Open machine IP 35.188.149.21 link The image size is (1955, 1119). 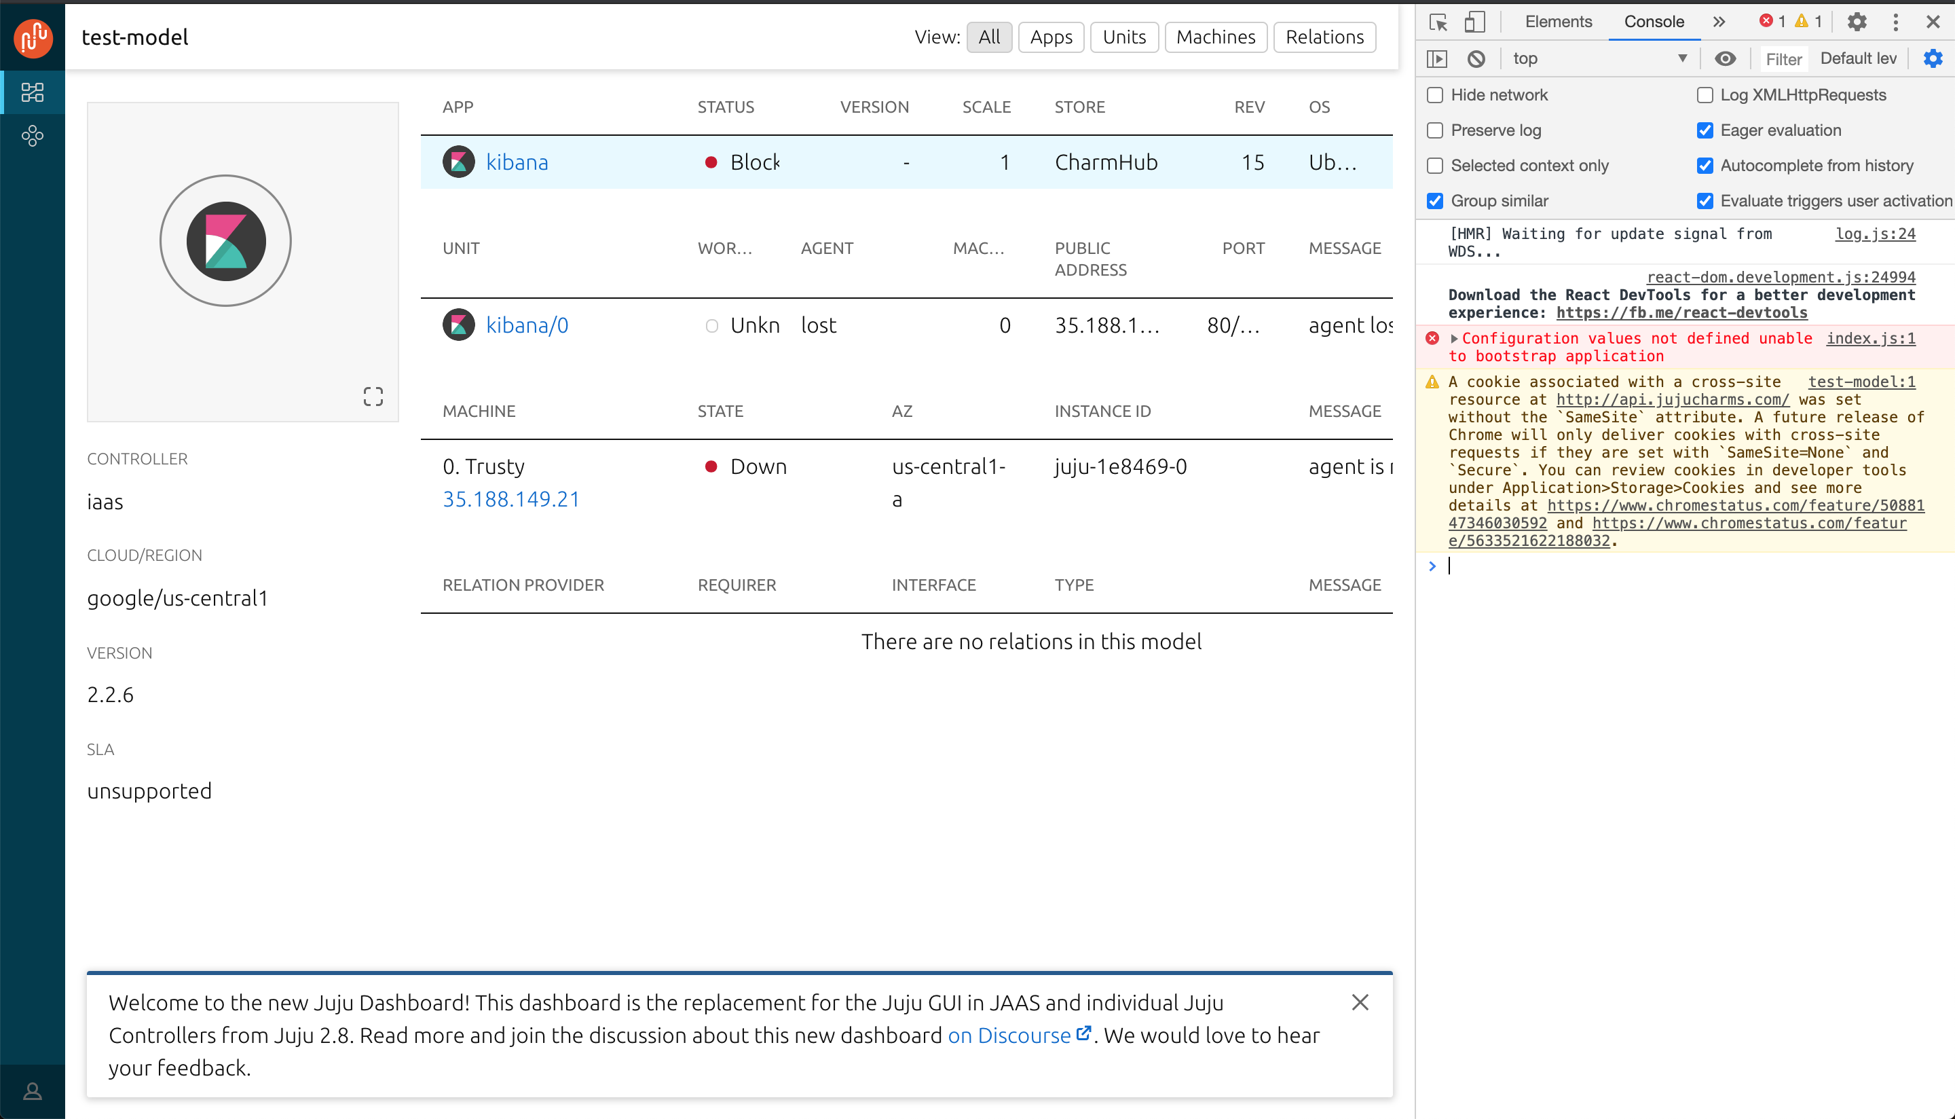[x=511, y=500]
